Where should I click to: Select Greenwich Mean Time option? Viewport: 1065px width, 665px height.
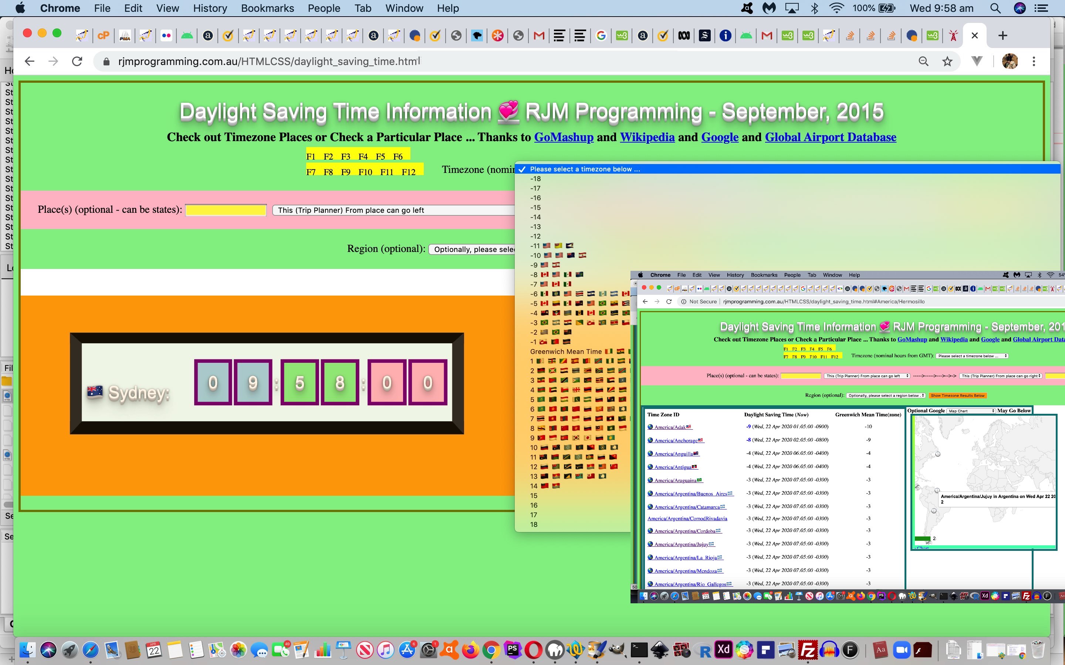point(573,351)
